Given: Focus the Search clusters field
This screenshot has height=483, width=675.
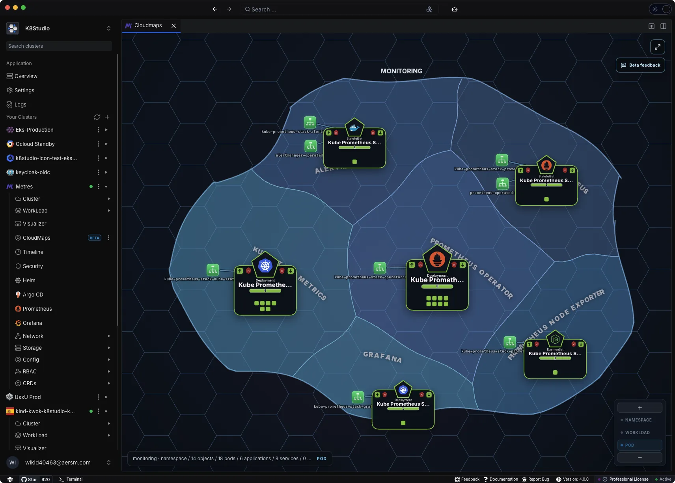Looking at the screenshot, I should click(59, 46).
